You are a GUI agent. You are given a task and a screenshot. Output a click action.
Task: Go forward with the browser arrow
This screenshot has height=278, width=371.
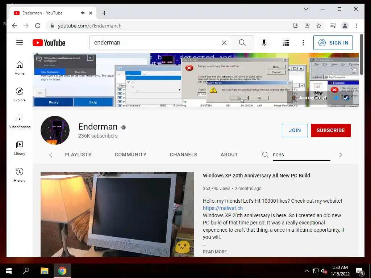click(x=26, y=26)
